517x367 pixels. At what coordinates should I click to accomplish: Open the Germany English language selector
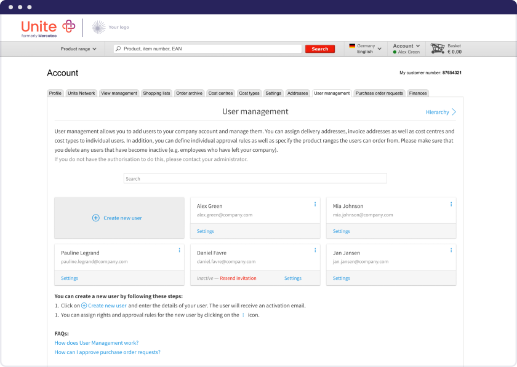coord(365,49)
